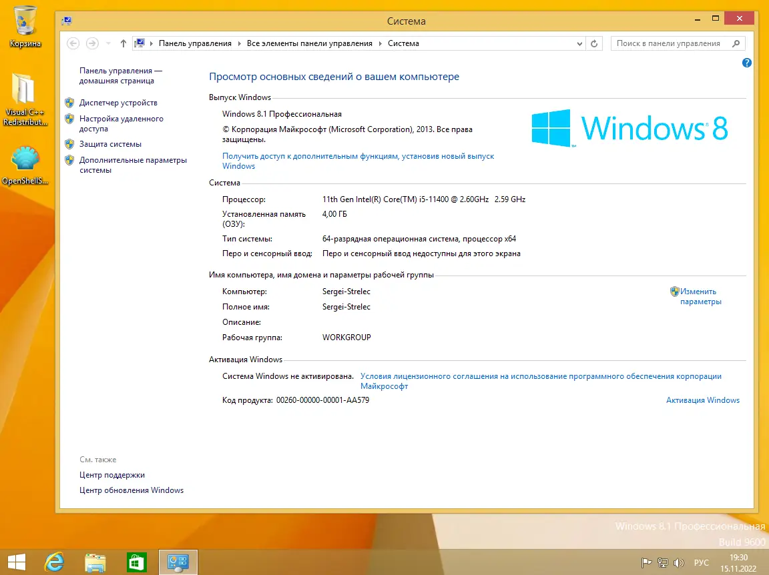The width and height of the screenshot is (769, 575).
Task: Launch Internet Explorer from the taskbar
Action: pyautogui.click(x=55, y=562)
